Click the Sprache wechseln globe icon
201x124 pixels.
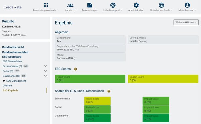pyautogui.click(x=161, y=5)
